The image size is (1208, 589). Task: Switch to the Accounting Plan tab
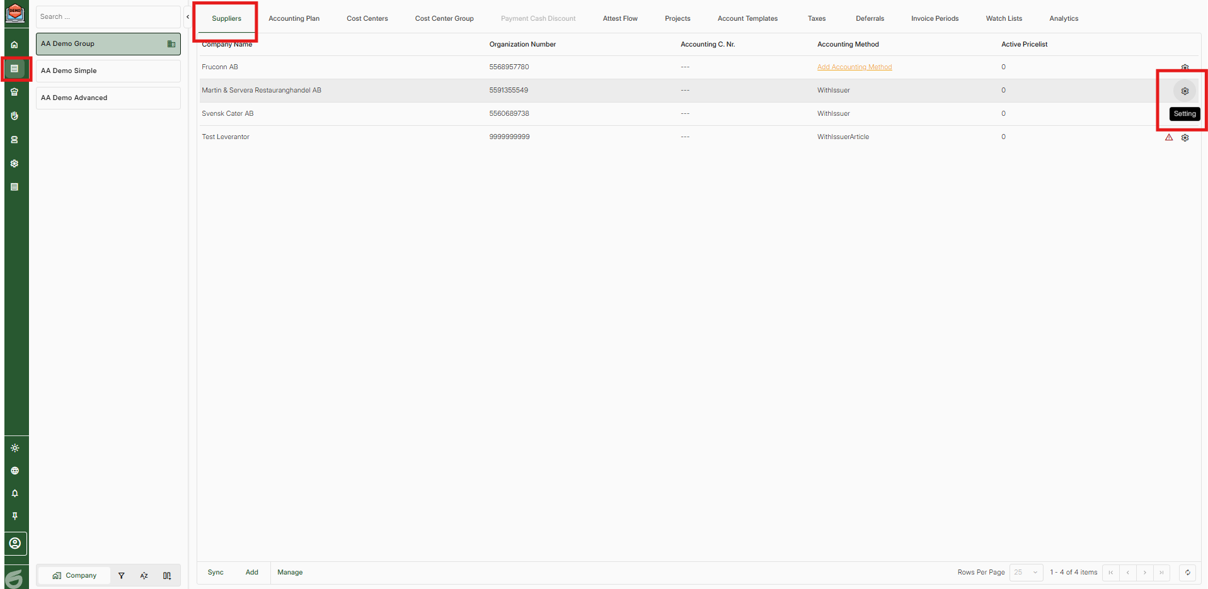point(294,19)
